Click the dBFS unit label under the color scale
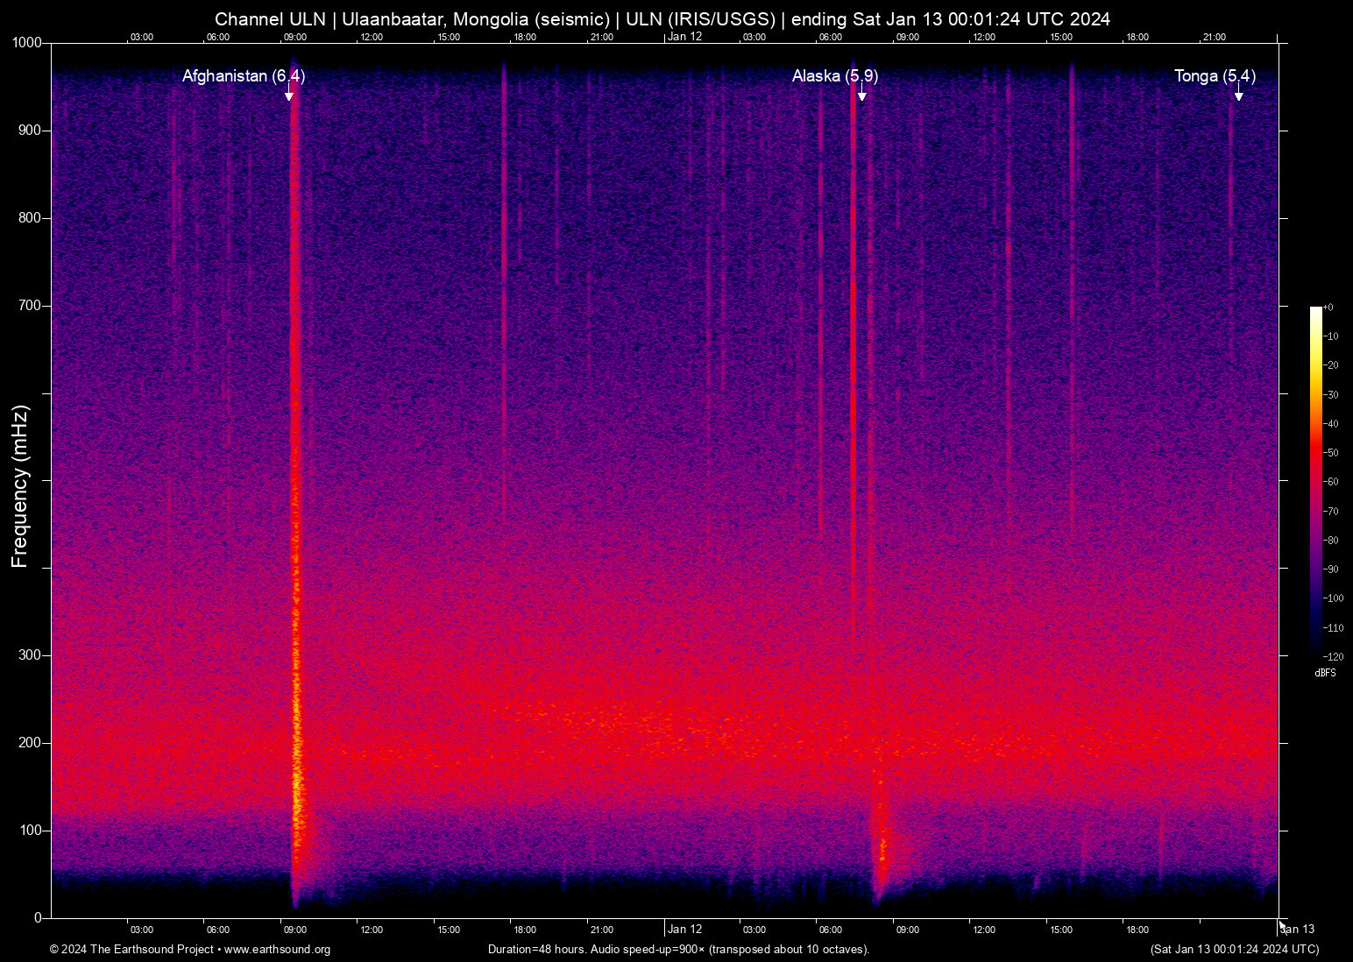The image size is (1353, 962). coord(1325,673)
